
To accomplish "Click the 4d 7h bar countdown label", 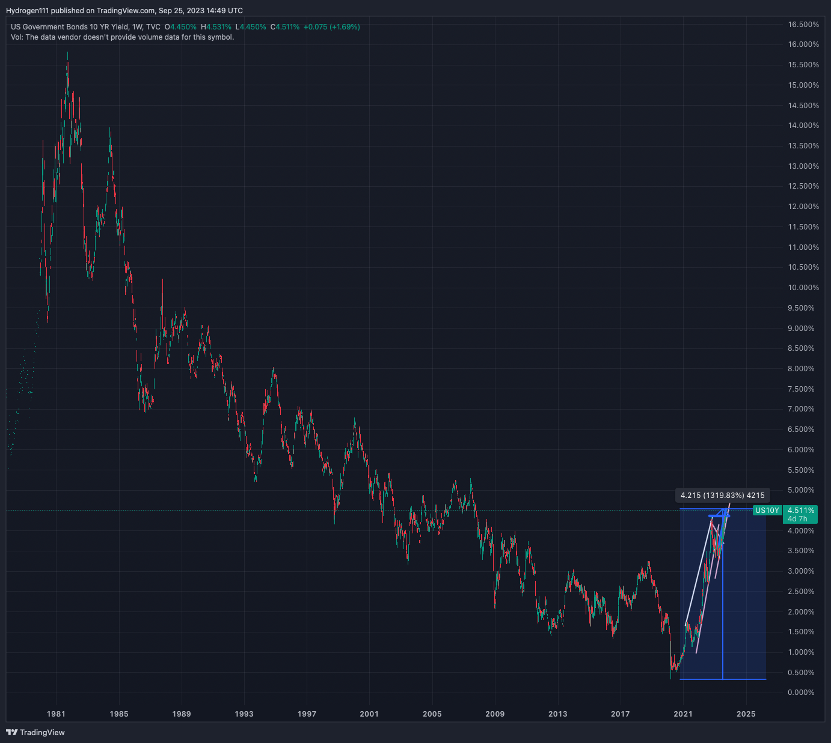I will point(798,519).
